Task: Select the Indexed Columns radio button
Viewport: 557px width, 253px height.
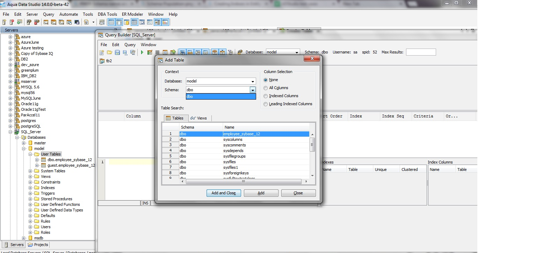Action: coord(266,96)
